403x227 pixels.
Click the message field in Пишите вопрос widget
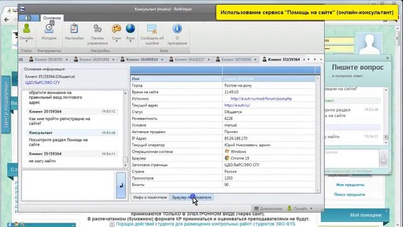(351, 159)
